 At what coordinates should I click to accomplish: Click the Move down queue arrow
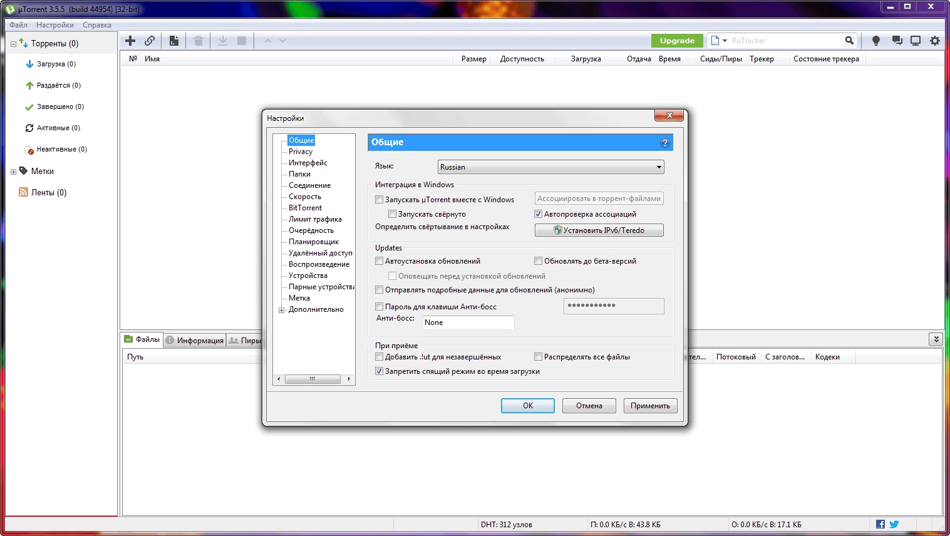point(282,41)
